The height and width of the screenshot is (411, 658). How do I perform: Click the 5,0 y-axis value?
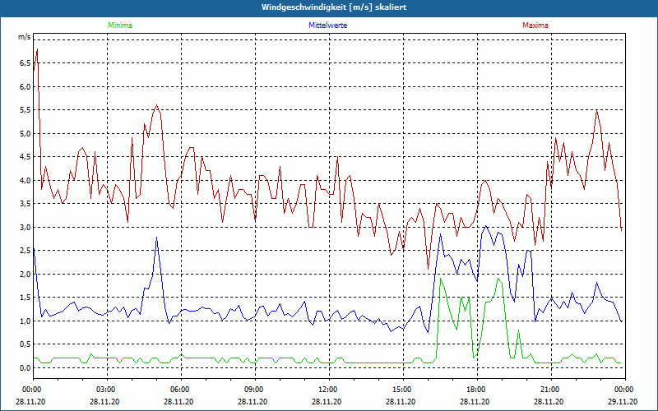tap(25, 133)
